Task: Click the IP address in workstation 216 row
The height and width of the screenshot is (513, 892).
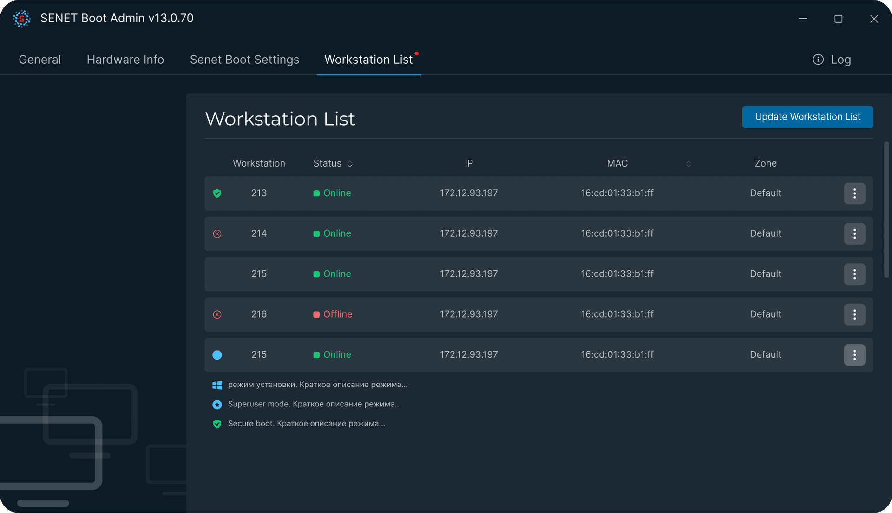Action: (469, 314)
